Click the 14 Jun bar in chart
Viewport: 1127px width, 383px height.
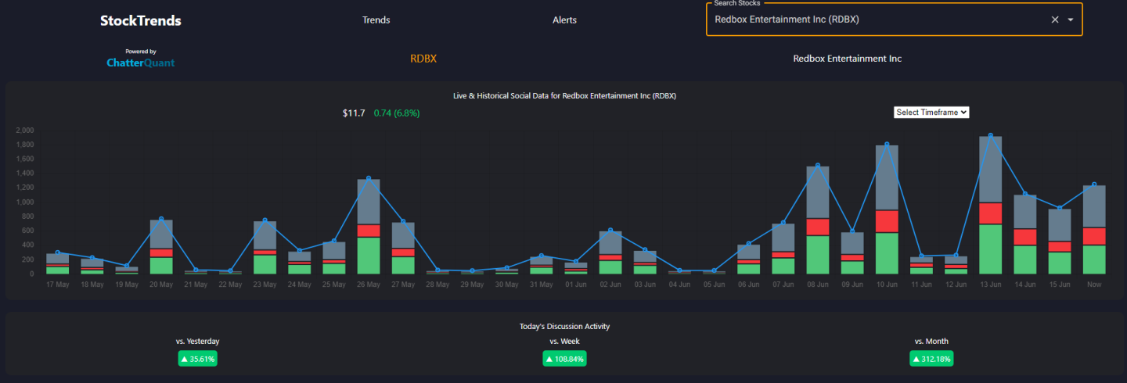(x=1025, y=234)
